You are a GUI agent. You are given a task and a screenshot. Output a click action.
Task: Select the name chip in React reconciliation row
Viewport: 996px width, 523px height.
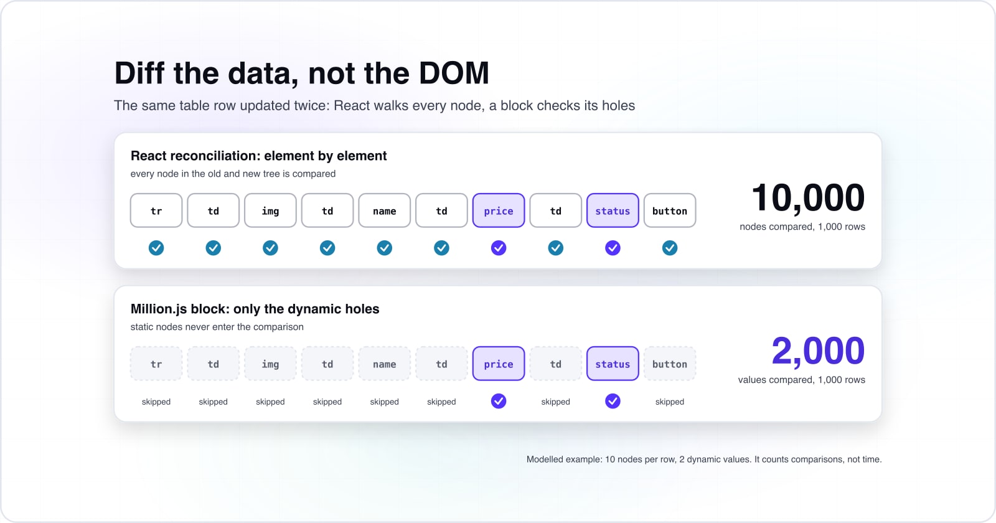coord(385,210)
